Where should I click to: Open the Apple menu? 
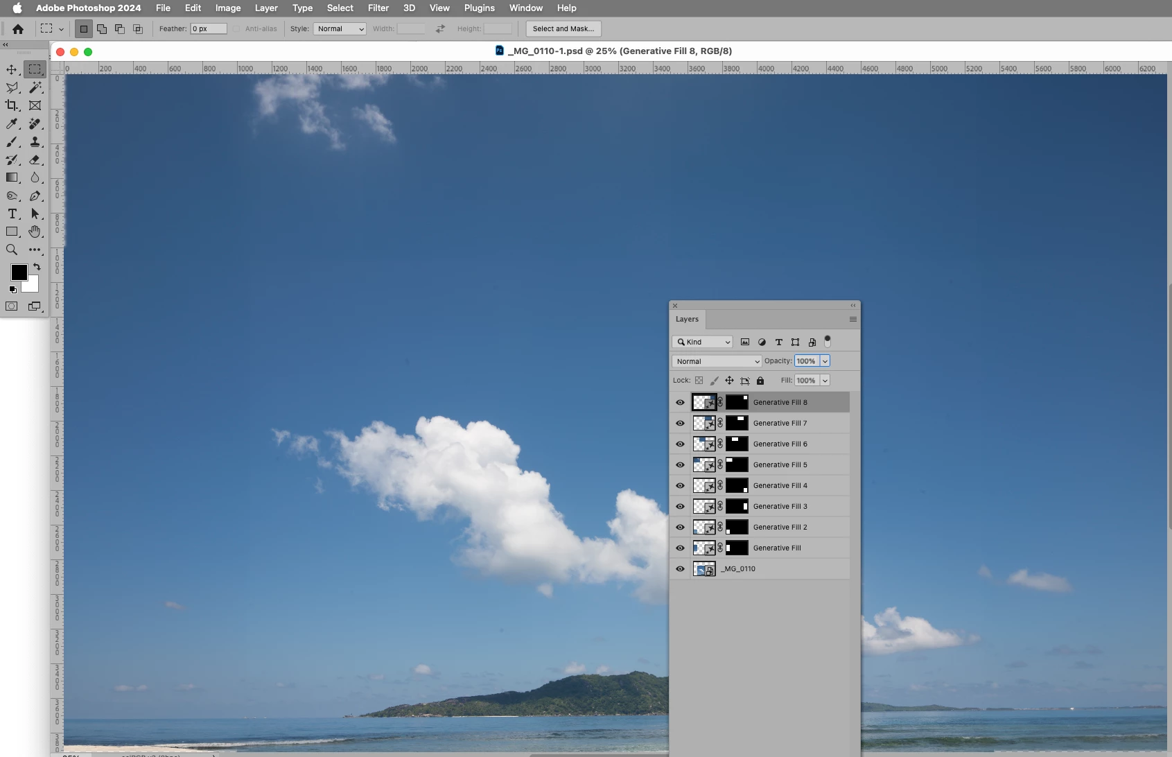17,8
